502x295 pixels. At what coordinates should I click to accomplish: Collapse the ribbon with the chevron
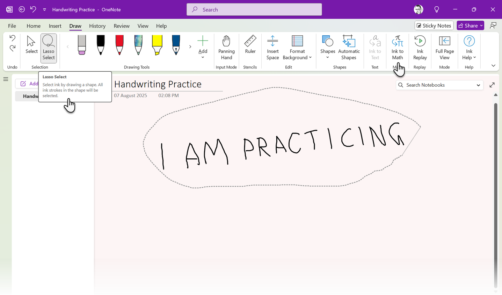coord(493,66)
